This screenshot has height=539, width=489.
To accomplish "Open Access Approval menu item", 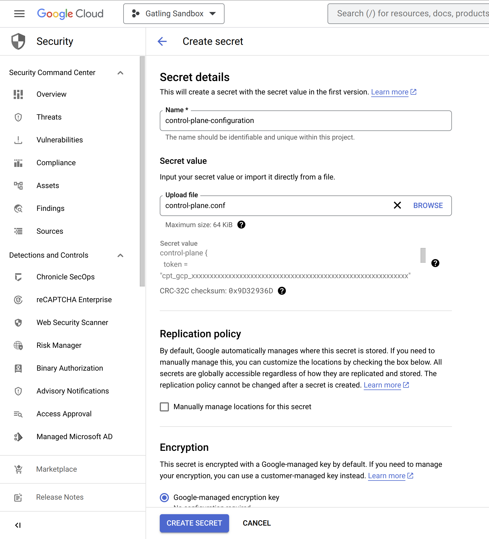I will tap(64, 414).
